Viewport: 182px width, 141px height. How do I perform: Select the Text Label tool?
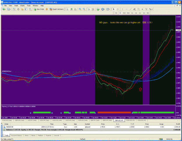coord(146,9)
